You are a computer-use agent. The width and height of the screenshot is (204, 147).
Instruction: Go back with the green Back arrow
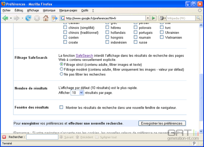click(5, 18)
